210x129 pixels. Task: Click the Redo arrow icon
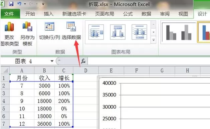[x=31, y=4]
